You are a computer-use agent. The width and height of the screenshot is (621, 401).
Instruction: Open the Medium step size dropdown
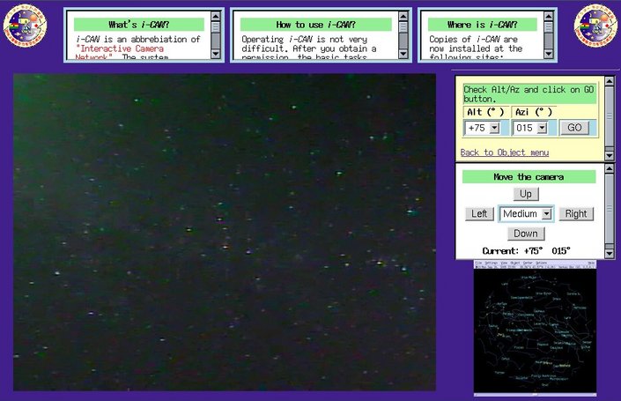pos(526,214)
